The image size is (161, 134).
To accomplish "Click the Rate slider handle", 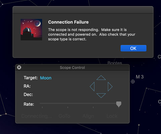I will coord(119,104).
